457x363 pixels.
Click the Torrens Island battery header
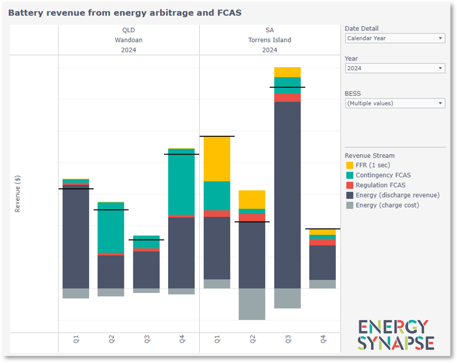pos(270,40)
